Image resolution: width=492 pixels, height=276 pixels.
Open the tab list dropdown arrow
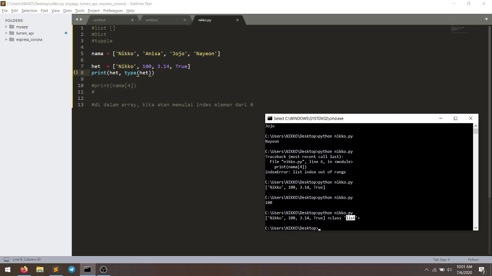pyautogui.click(x=486, y=19)
